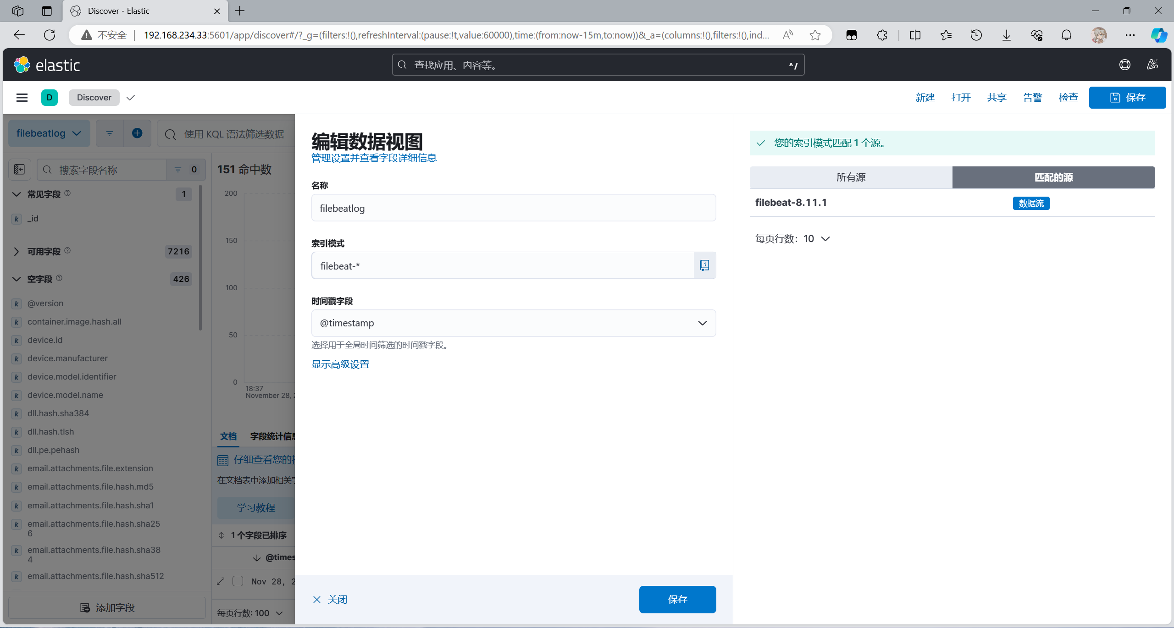This screenshot has height=628, width=1174.
Task: Open the @timestamp field dropdown
Action: (x=513, y=323)
